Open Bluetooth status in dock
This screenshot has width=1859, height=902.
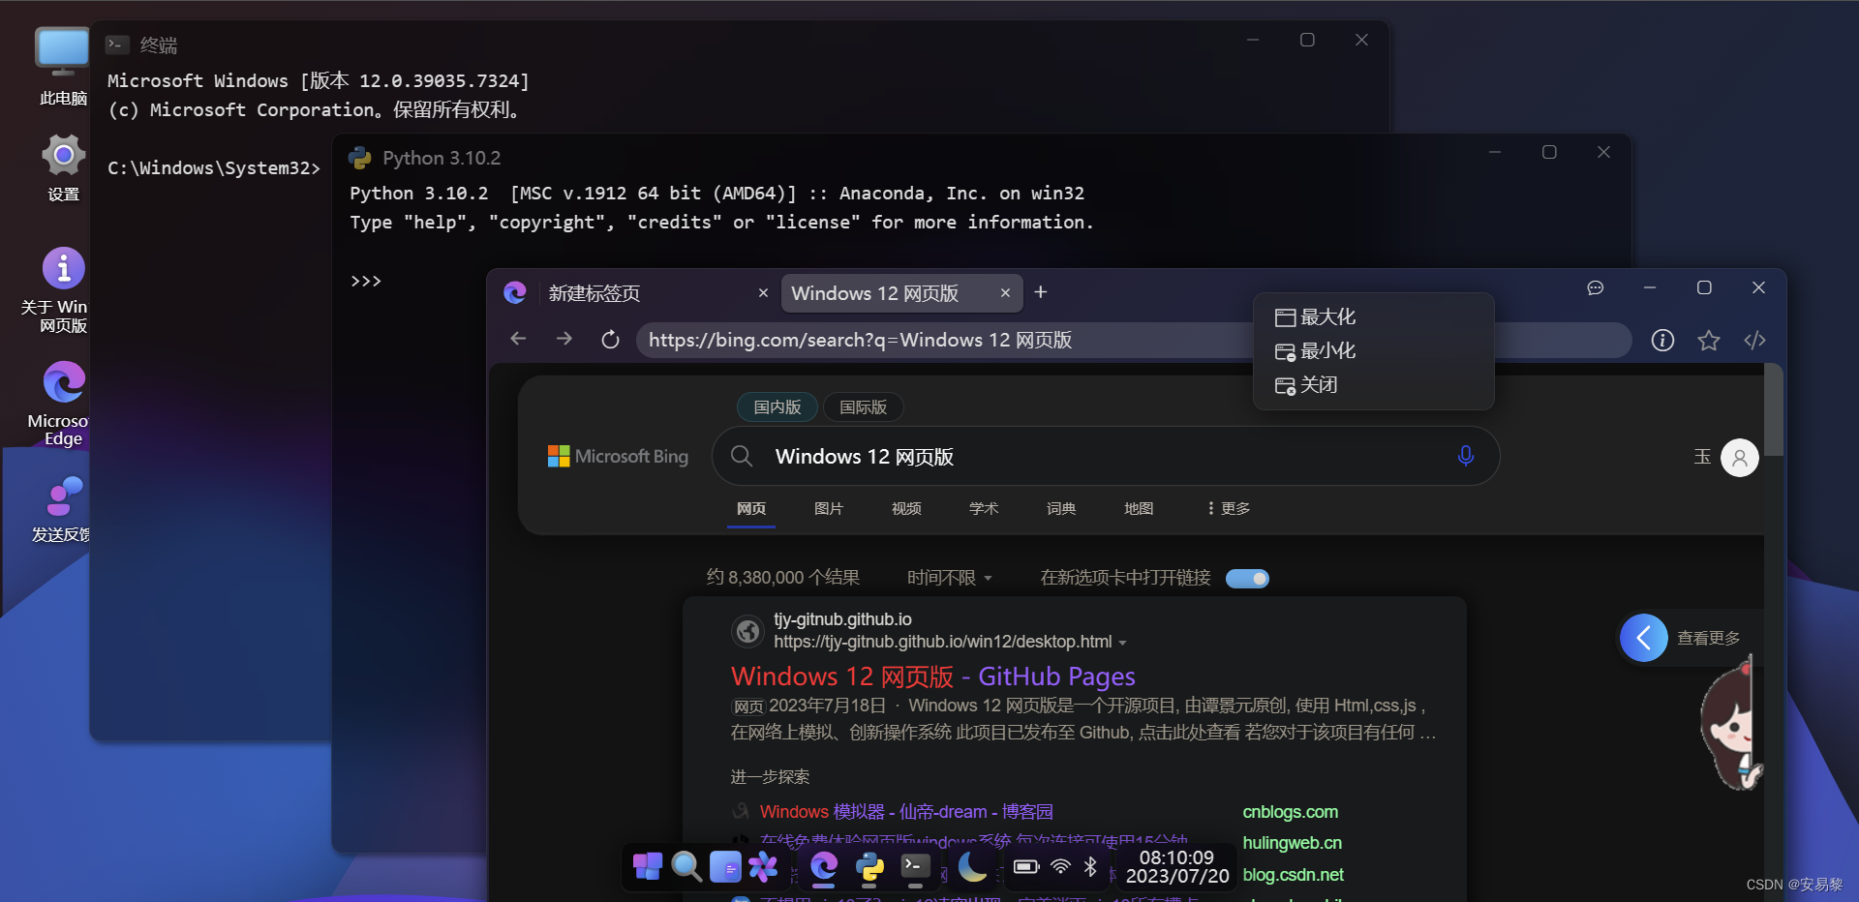[x=1090, y=866]
